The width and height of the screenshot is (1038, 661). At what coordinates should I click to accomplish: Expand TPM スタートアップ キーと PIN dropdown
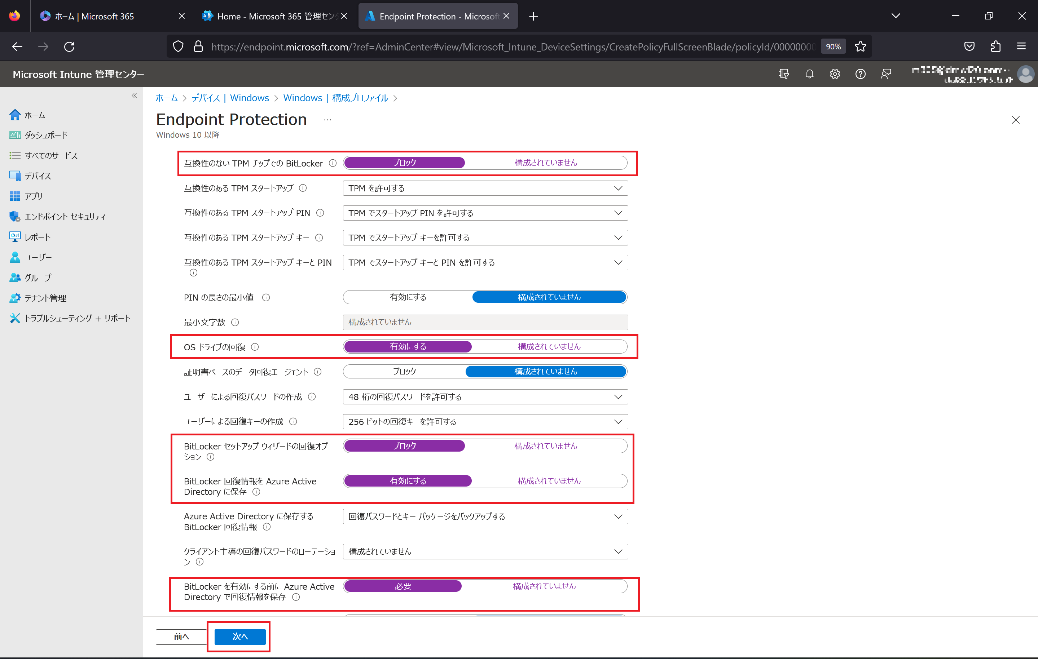click(485, 263)
